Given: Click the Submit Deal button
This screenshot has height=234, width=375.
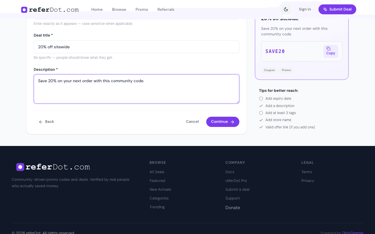Looking at the screenshot, I should coord(337,9).
